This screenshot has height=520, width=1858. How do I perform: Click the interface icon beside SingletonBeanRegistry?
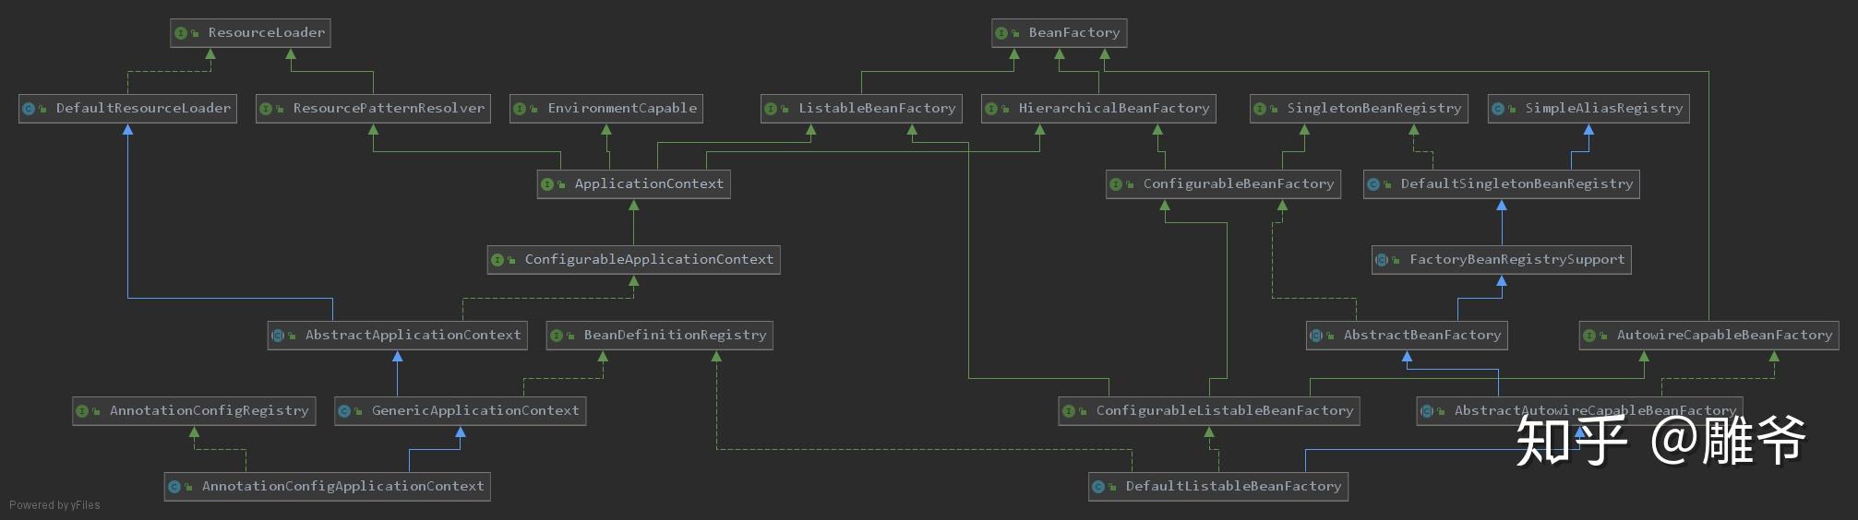click(x=1260, y=109)
